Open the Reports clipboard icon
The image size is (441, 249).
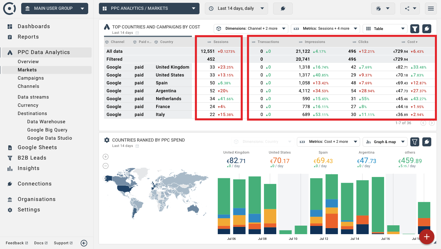pyautogui.click(x=10, y=37)
